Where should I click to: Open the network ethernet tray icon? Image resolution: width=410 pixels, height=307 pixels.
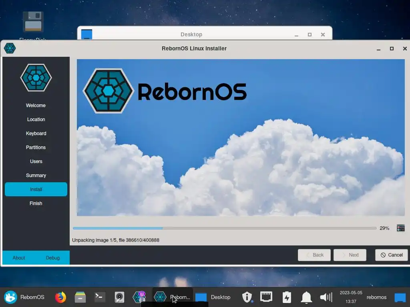pos(266,297)
